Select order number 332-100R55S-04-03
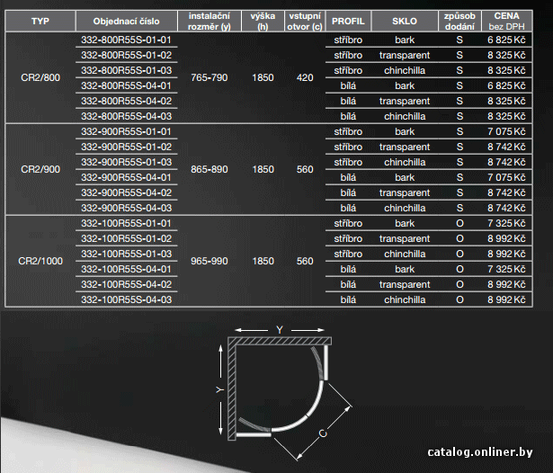Image resolution: width=553 pixels, height=473 pixels. [x=126, y=299]
